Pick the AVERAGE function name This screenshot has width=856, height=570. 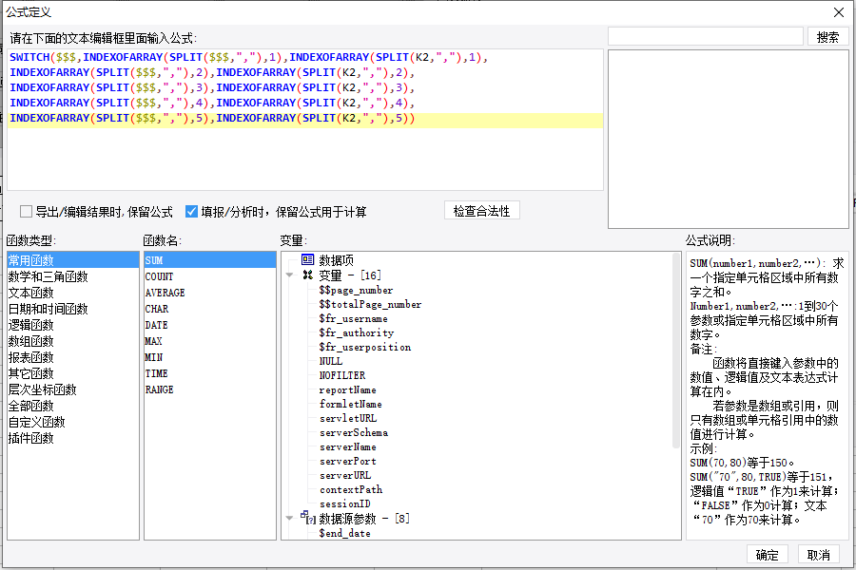165,293
